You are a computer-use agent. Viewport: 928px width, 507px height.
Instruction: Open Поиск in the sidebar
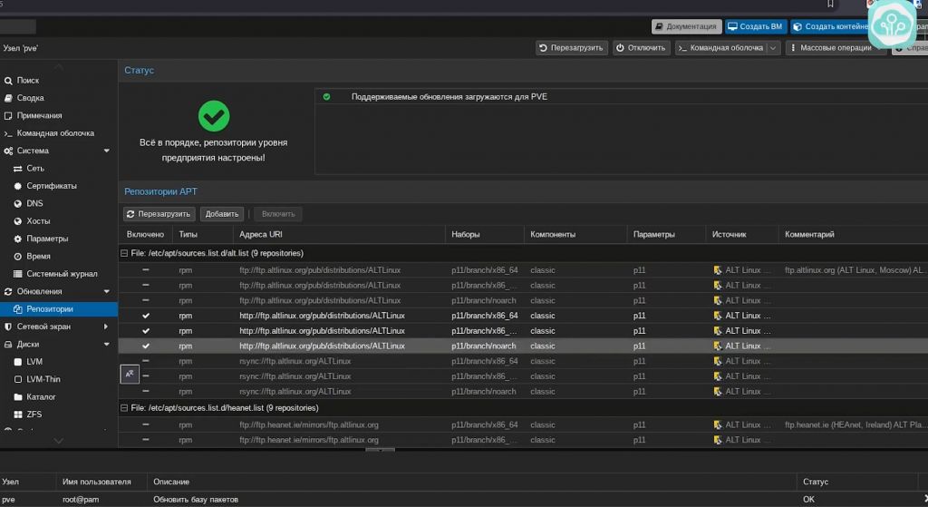point(27,81)
